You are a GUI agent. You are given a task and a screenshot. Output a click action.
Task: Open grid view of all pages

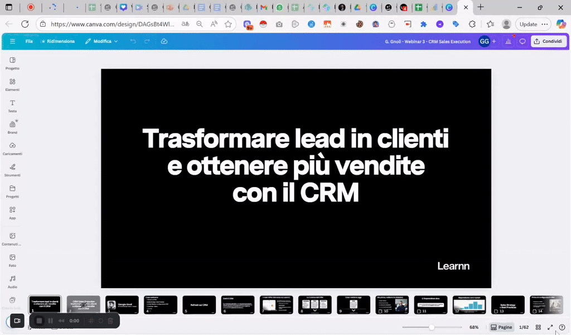[x=538, y=327]
